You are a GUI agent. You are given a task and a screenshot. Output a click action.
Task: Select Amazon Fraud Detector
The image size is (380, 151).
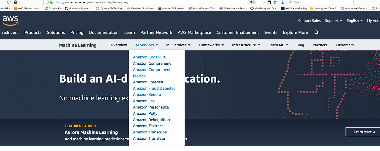click(154, 88)
